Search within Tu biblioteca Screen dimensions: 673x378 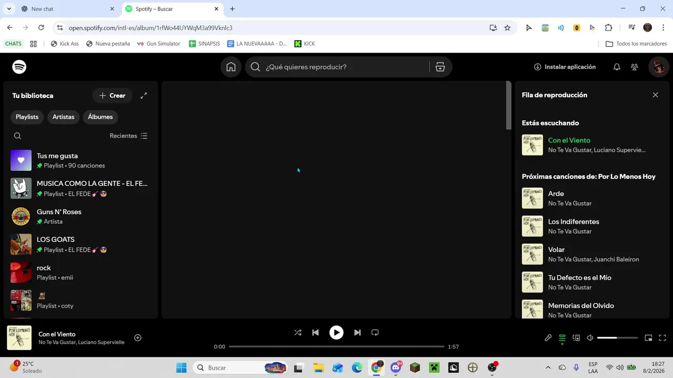pyautogui.click(x=17, y=136)
